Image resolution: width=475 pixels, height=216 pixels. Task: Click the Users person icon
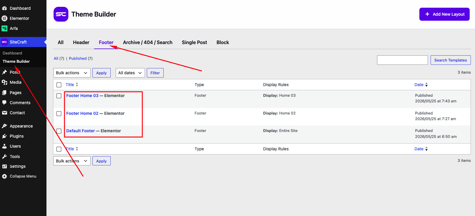pyautogui.click(x=4, y=146)
